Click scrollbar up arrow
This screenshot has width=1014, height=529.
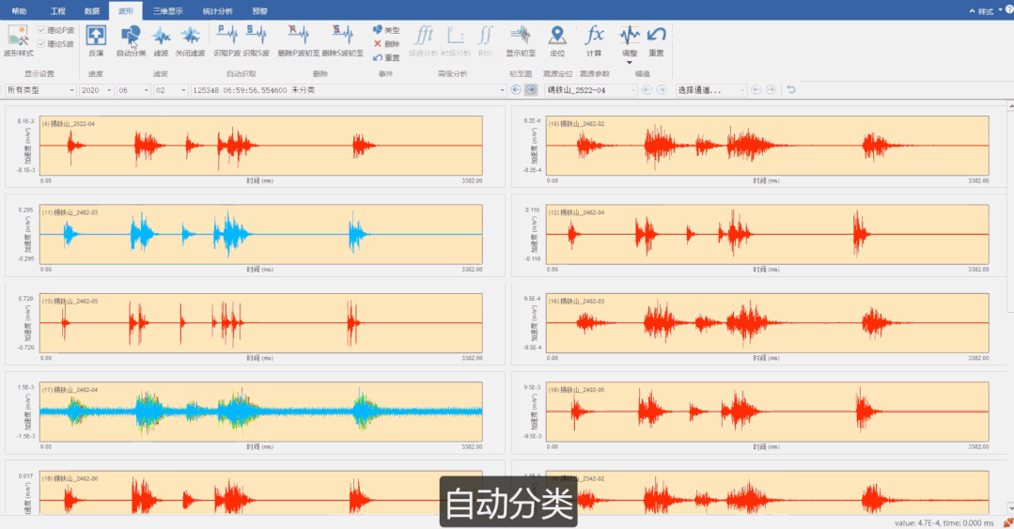click(x=1010, y=104)
